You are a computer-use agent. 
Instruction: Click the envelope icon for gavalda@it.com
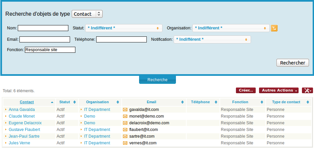point(125,110)
